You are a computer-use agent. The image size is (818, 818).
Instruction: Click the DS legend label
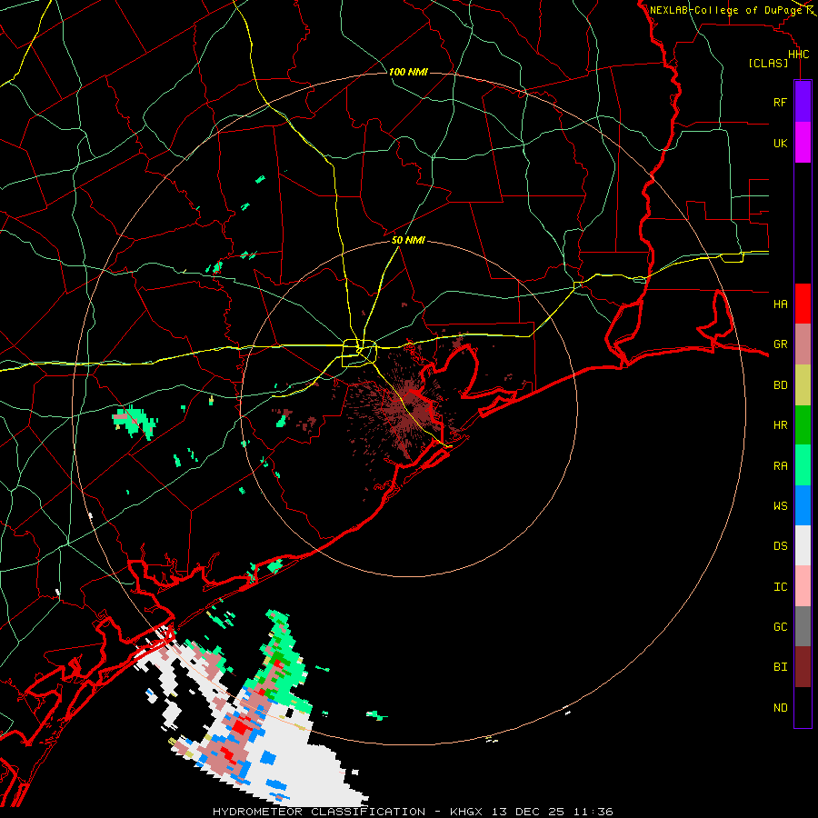(780, 545)
